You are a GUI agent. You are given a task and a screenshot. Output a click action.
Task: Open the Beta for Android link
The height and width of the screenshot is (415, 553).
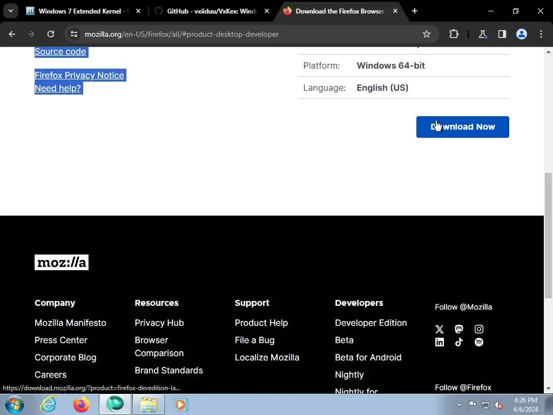[x=368, y=358]
